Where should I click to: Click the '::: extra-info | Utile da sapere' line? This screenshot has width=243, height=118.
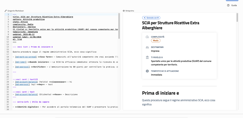coord(31,102)
